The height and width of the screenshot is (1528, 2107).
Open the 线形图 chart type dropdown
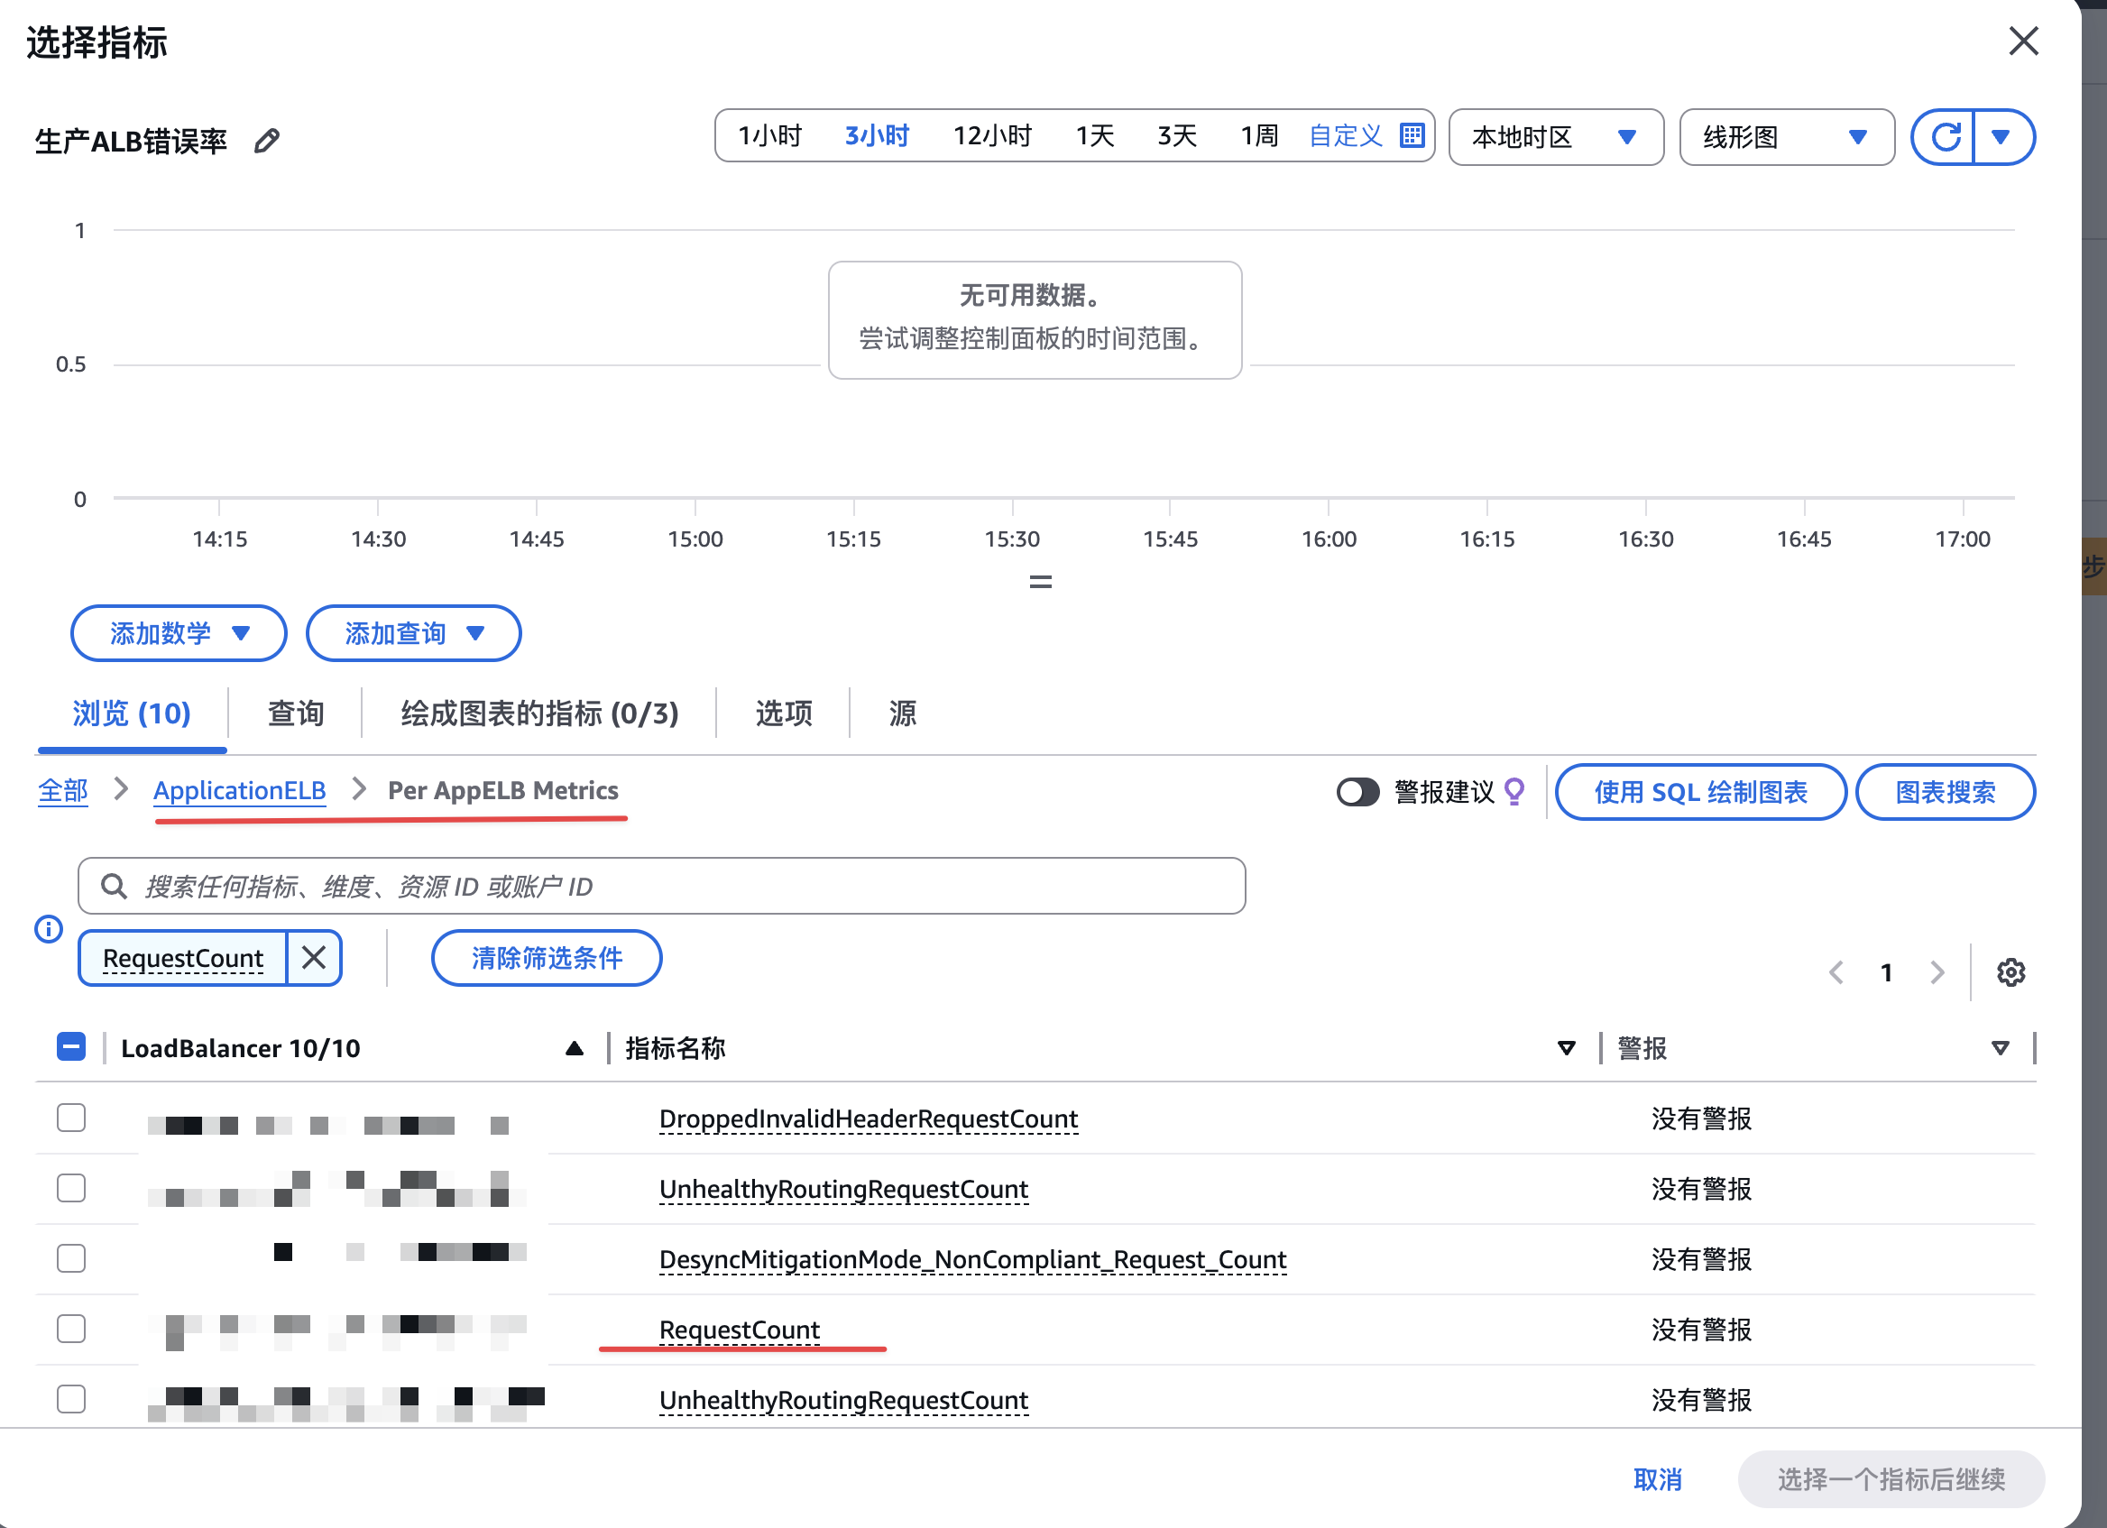[1786, 137]
